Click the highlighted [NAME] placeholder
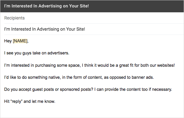Image resolution: width=184 pixels, height=118 pixels. 20,41
